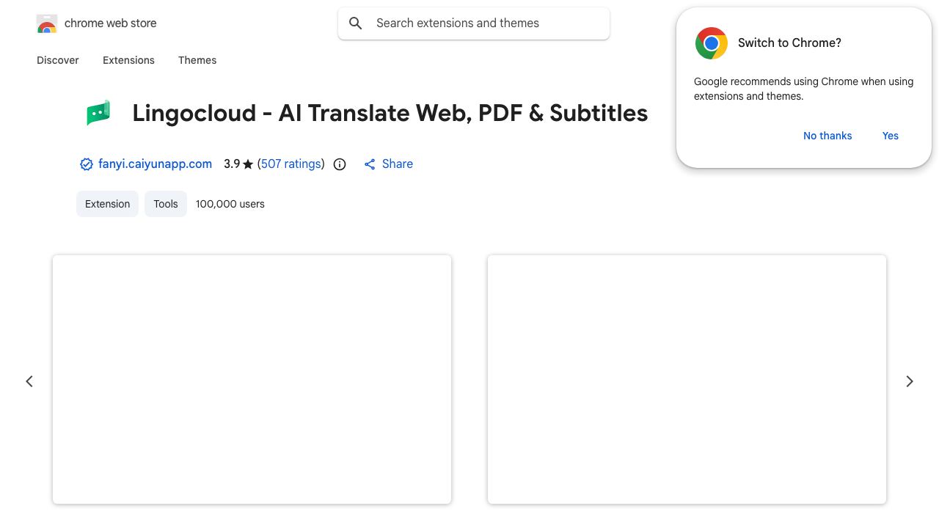Open the first screenshot thumbnail

pos(252,379)
